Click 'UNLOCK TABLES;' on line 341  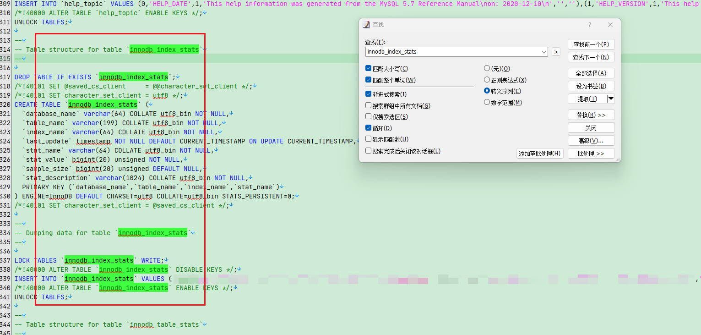42,297
